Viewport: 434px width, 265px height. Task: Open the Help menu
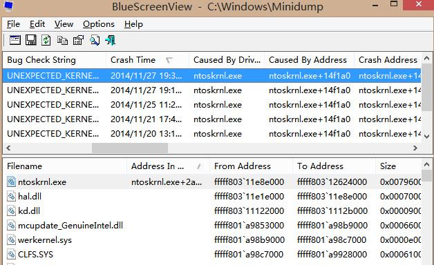pyautogui.click(x=133, y=24)
